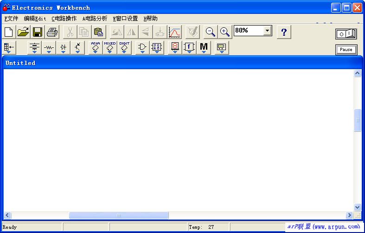
Task: Expand the 80% zoom dropdown
Action: pyautogui.click(x=267, y=31)
